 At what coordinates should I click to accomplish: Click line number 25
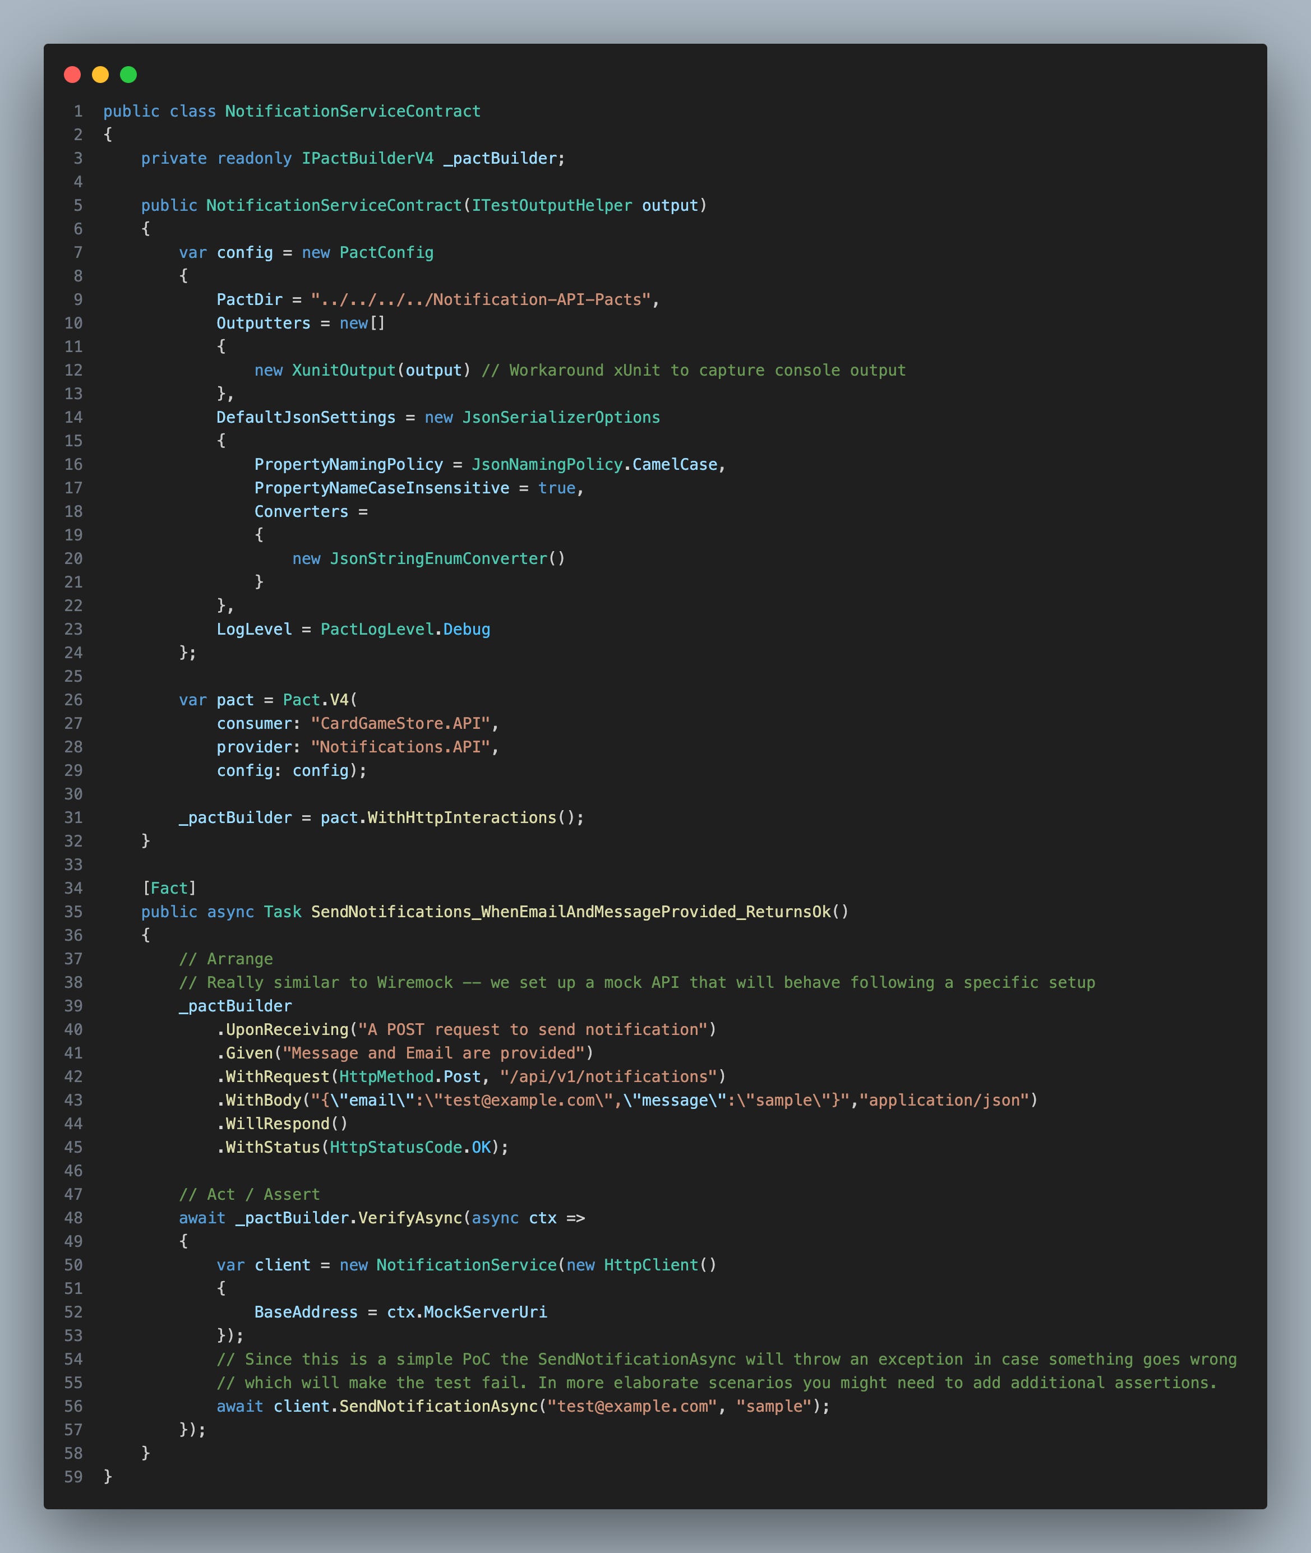click(x=73, y=676)
